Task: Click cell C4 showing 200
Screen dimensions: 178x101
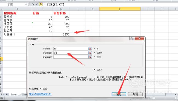Action: (x=61, y=24)
